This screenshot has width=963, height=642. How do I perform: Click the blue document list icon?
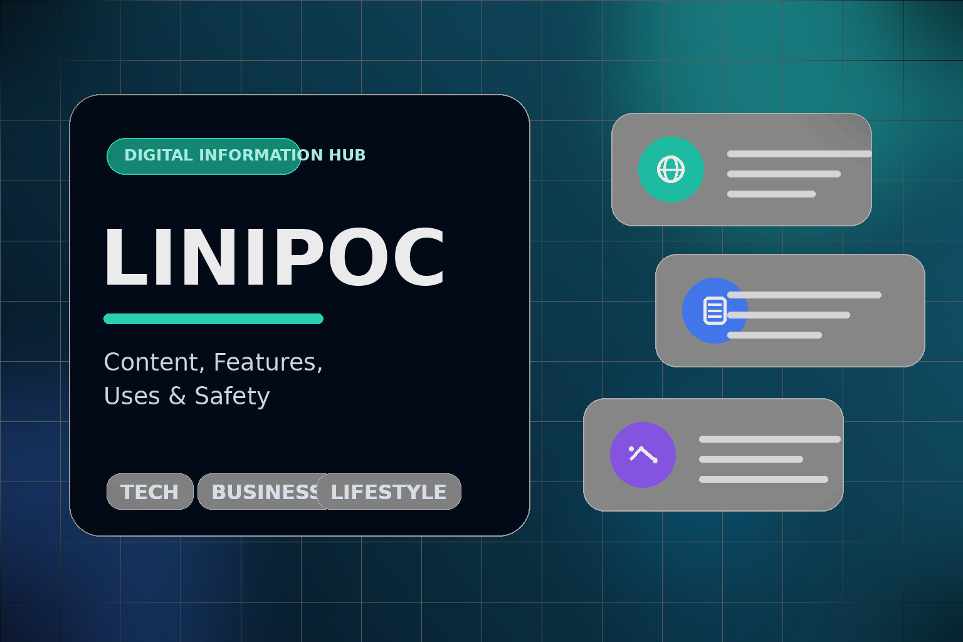pos(715,310)
